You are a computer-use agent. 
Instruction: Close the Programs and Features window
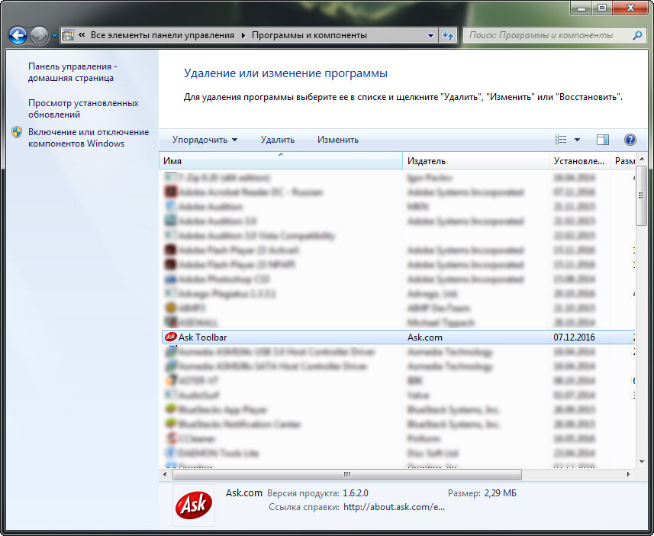coord(630,8)
